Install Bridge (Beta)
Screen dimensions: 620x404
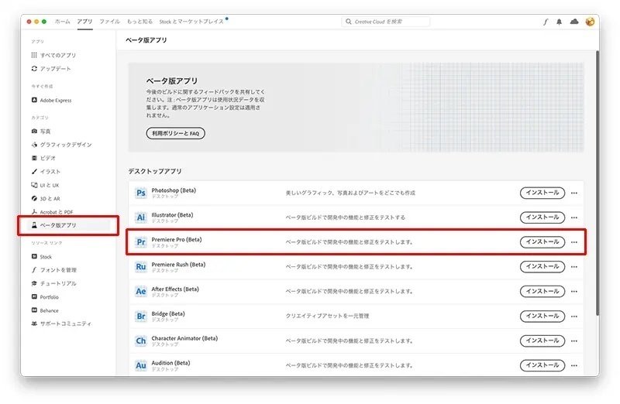coord(542,316)
